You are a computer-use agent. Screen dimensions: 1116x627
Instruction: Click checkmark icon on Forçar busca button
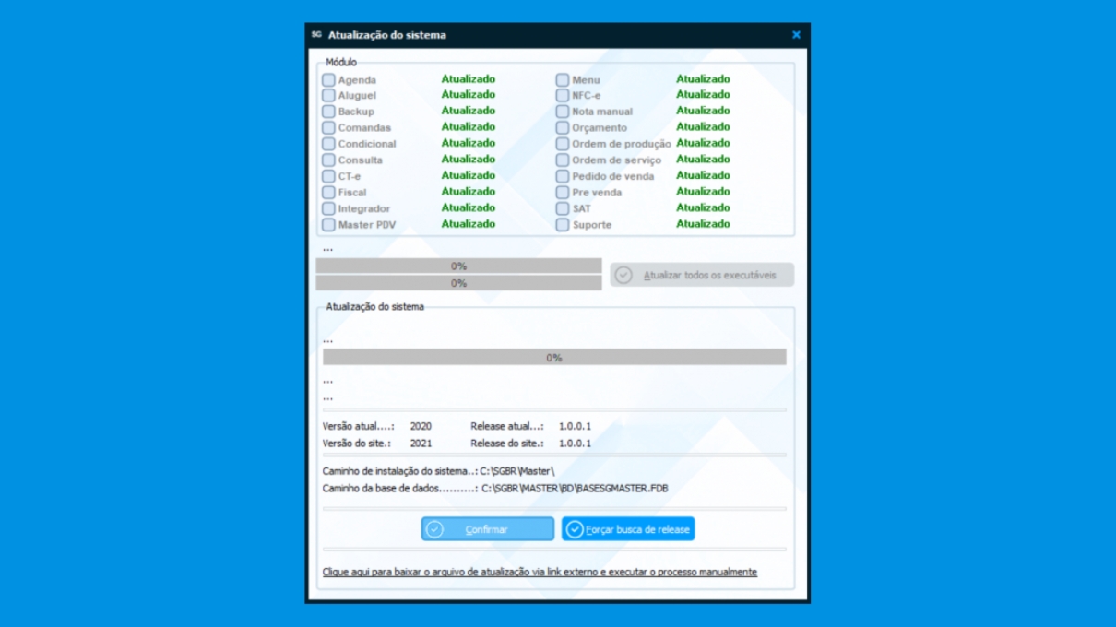pyautogui.click(x=575, y=529)
